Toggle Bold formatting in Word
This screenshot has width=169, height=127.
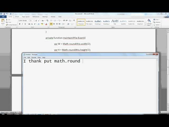pos(20,24)
